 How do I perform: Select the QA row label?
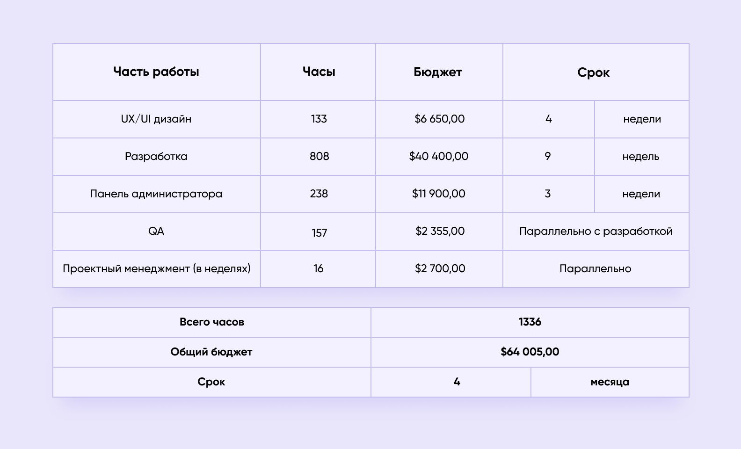click(157, 232)
